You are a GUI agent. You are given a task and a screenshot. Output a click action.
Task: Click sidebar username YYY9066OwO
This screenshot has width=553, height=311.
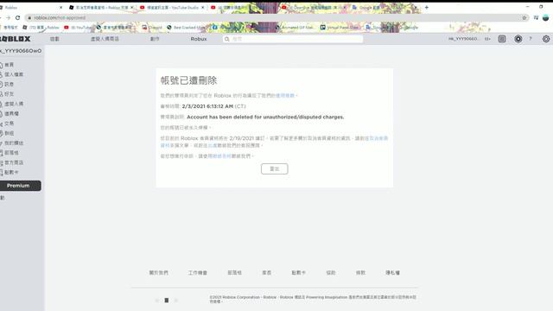pos(21,51)
